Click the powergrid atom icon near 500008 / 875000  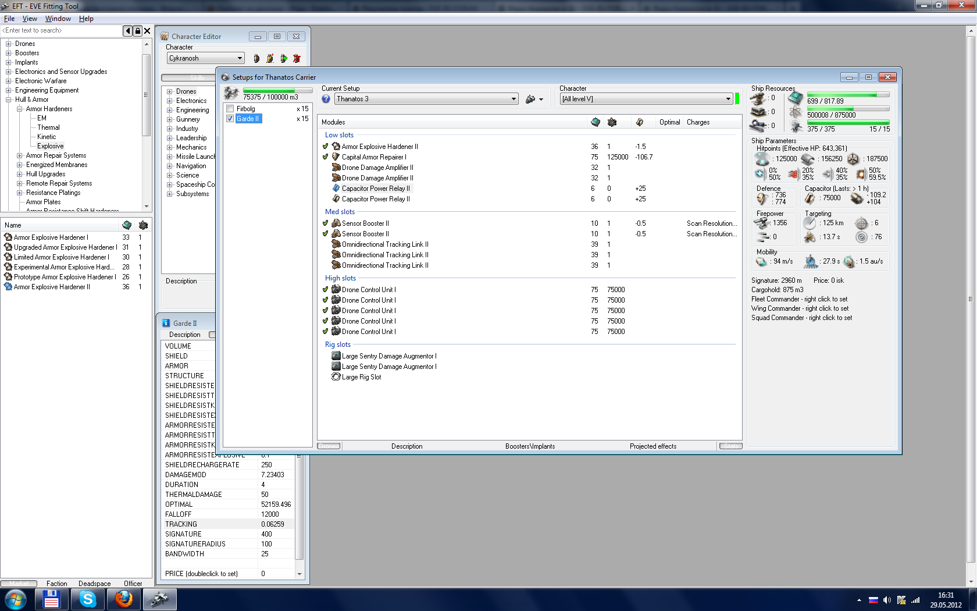[x=796, y=112]
